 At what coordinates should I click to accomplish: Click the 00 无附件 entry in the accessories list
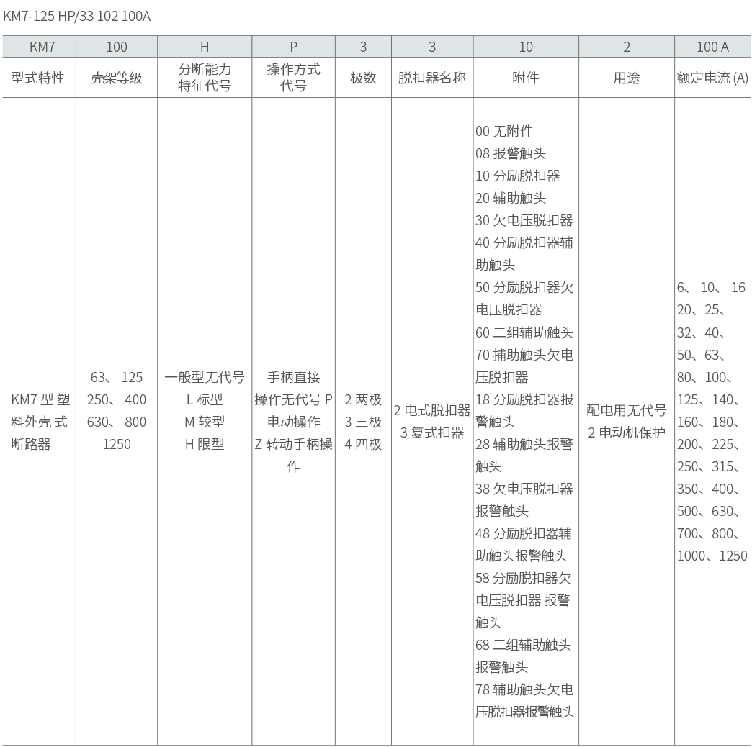(x=504, y=132)
